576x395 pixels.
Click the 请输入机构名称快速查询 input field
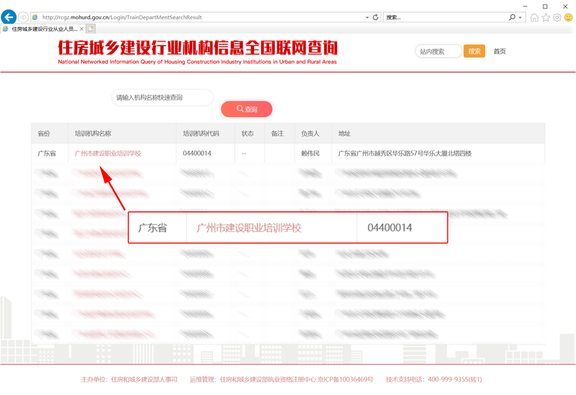(163, 97)
